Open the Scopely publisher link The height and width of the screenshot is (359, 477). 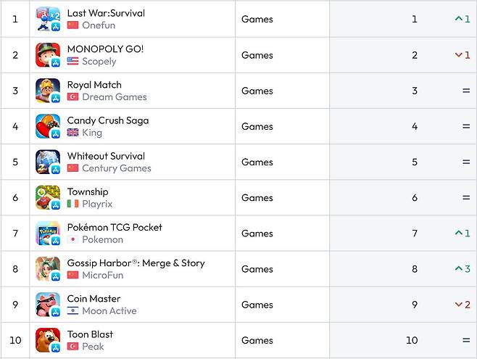[99, 62]
